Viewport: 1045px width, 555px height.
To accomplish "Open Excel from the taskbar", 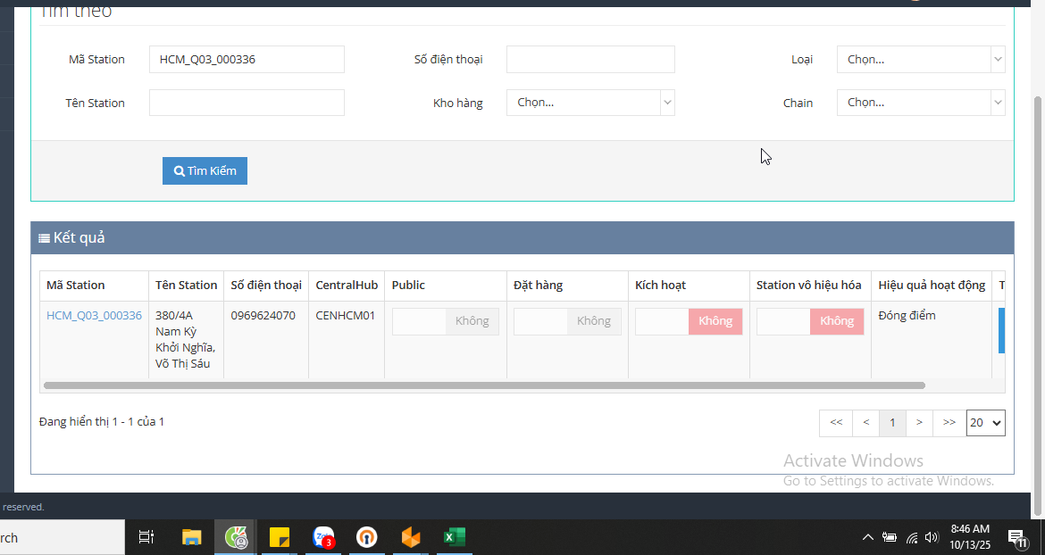I will coord(455,537).
